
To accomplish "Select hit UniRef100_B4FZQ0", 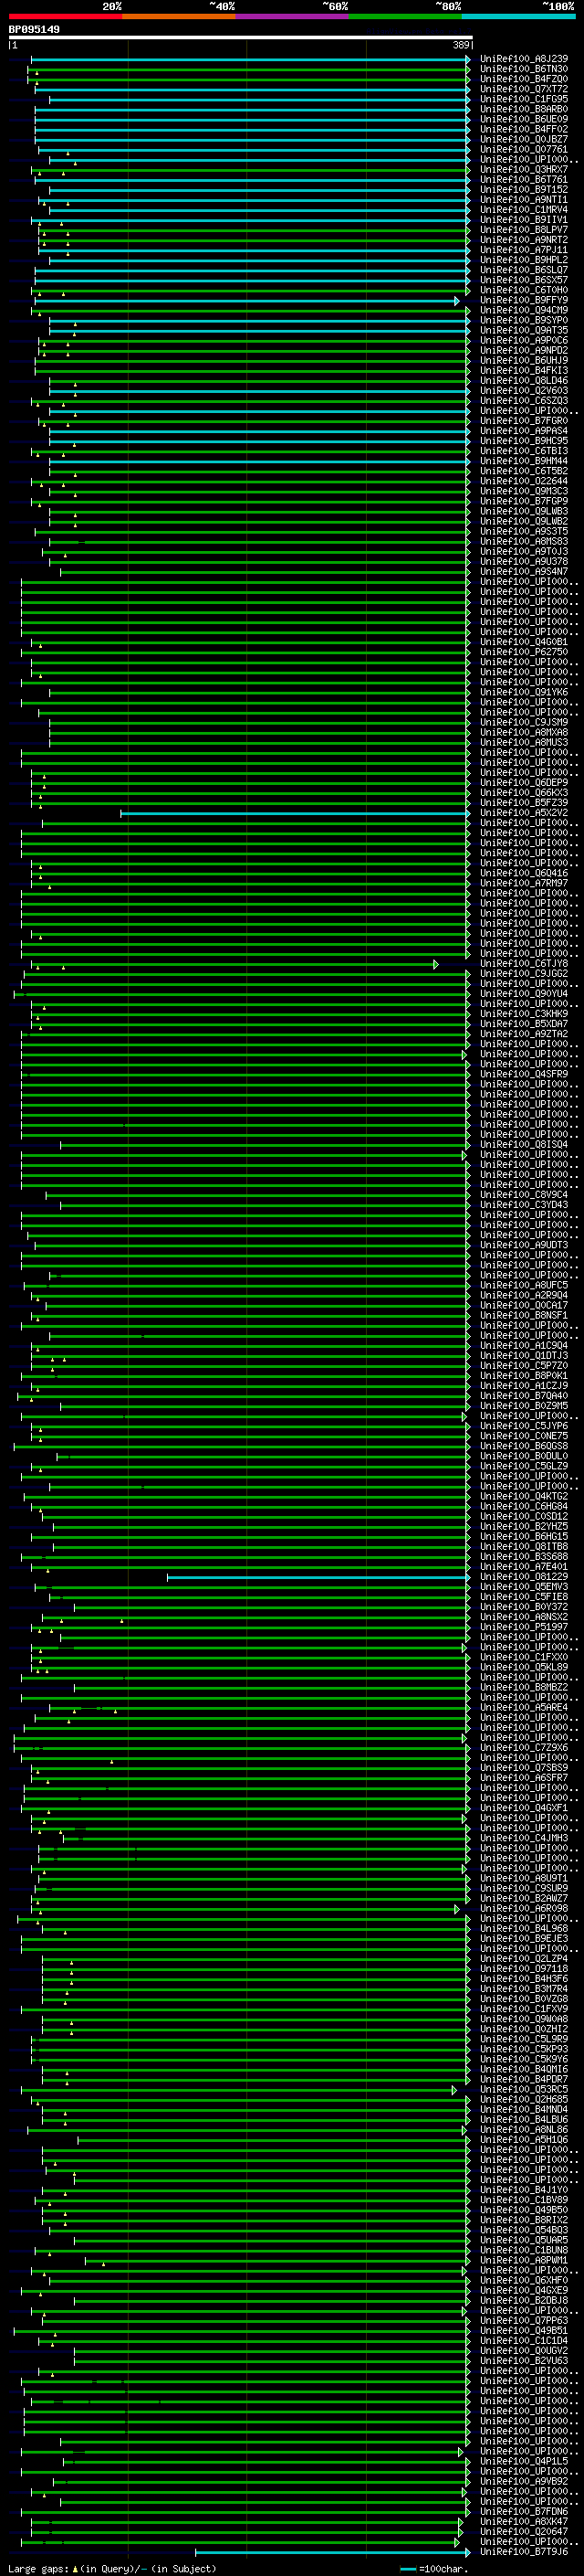I will pos(524,79).
